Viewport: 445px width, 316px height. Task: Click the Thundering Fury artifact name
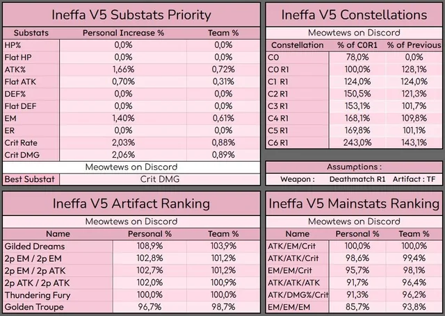[x=37, y=295]
